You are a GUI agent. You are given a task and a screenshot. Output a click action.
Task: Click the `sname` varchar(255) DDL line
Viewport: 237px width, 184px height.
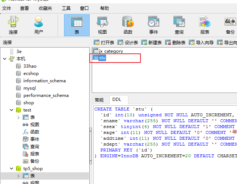pos(169,121)
